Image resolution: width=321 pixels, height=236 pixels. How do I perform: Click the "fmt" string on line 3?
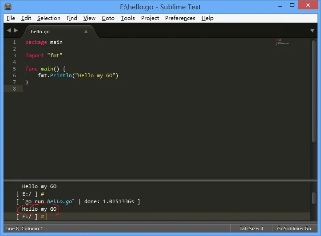click(55, 55)
